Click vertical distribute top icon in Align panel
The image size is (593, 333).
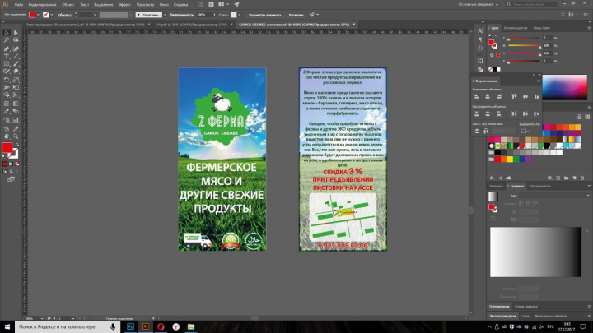476,113
